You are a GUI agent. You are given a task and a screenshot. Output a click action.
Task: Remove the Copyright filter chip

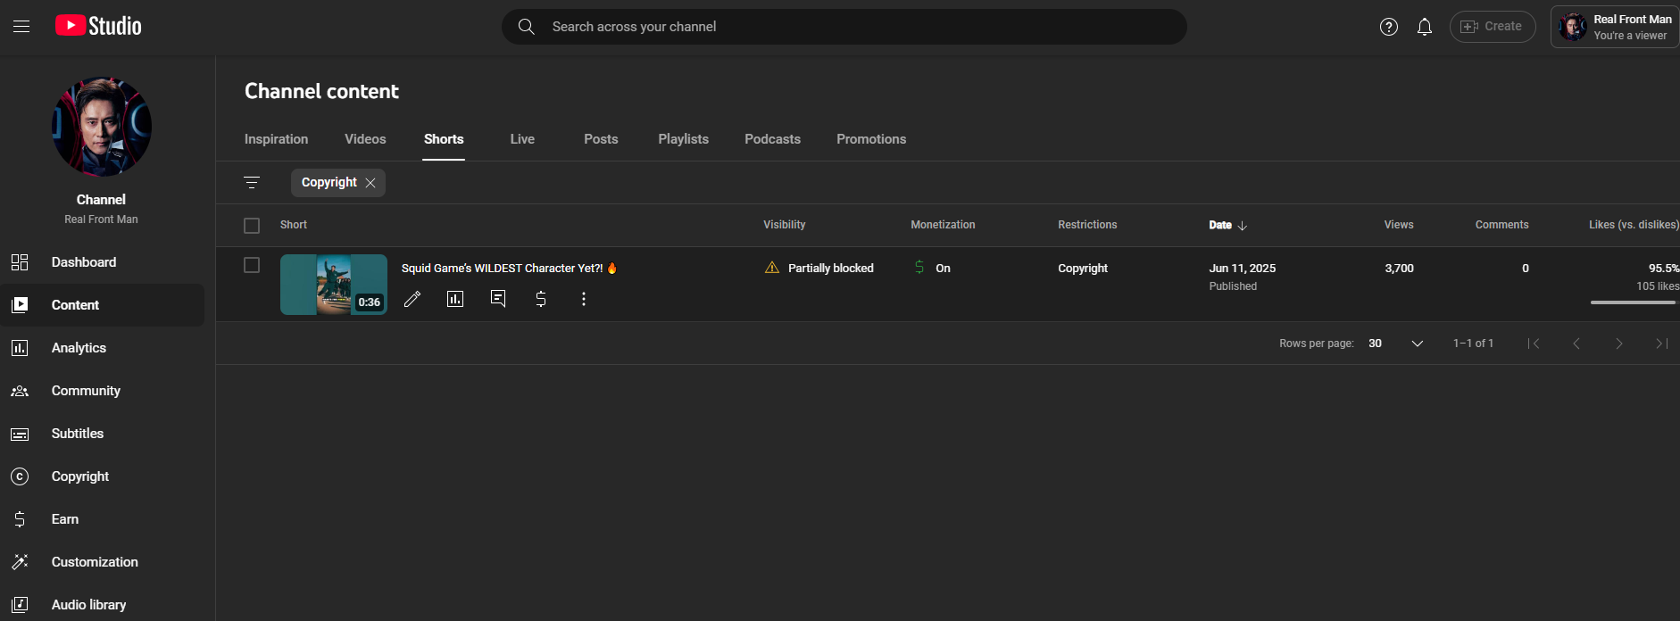pos(370,183)
